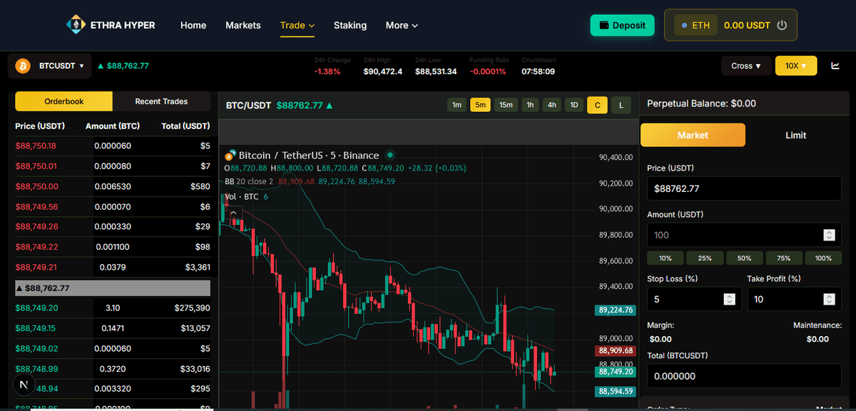Switch to the Recent Trades tab

click(x=163, y=101)
